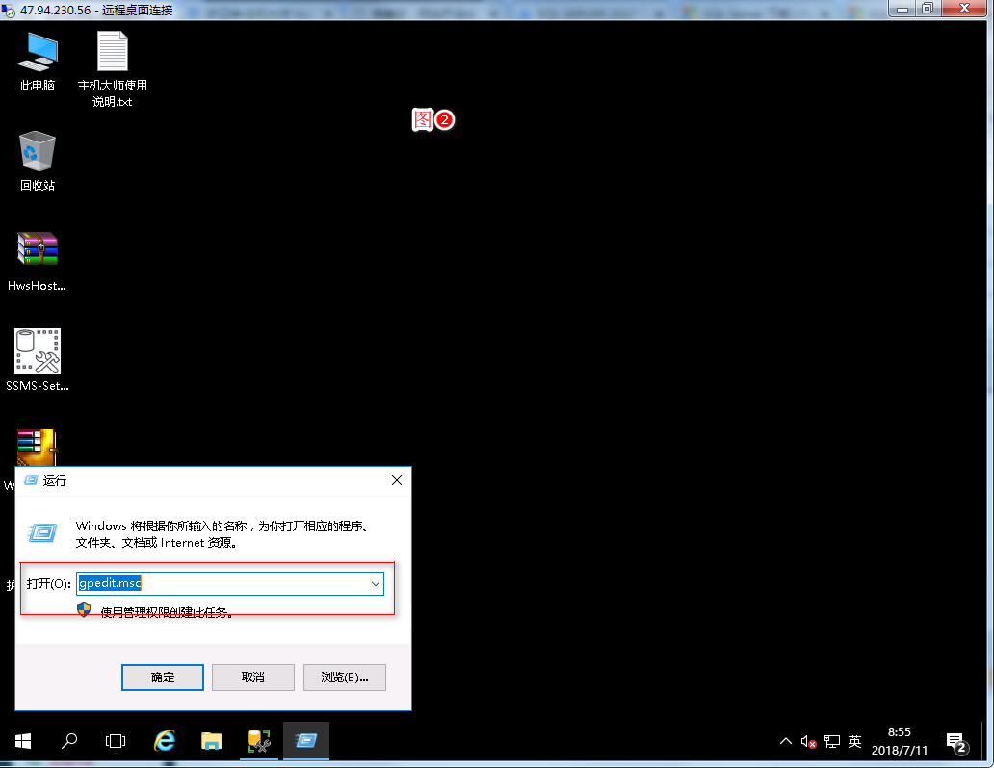
Task: Open the notification center icon
Action: (956, 742)
